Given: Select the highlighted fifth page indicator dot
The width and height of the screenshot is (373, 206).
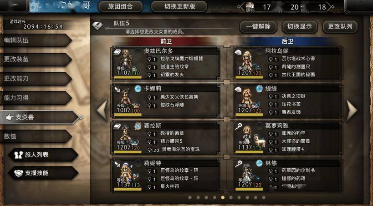Looking at the screenshot, I should (x=223, y=197).
